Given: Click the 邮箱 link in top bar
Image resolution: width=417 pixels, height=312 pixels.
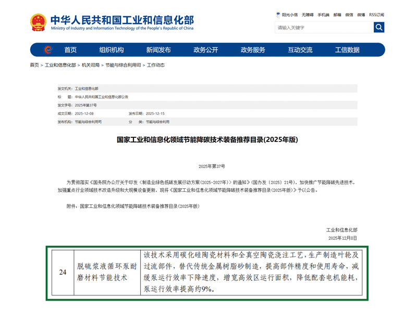Looking at the screenshot, I should [x=337, y=15].
